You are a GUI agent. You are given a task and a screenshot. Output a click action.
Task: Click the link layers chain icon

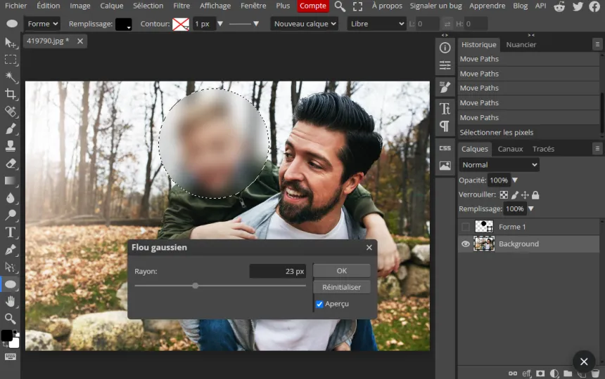[x=513, y=373]
